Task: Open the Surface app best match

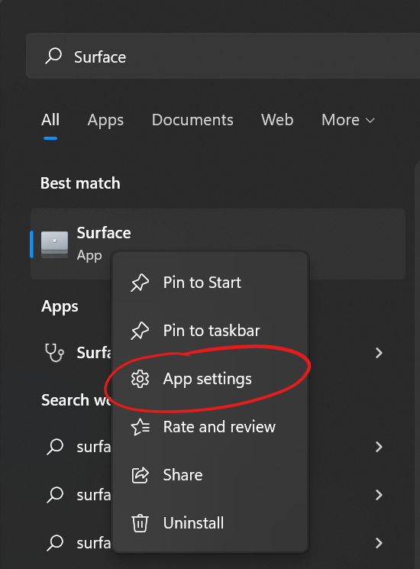Action: pyautogui.click(x=218, y=244)
